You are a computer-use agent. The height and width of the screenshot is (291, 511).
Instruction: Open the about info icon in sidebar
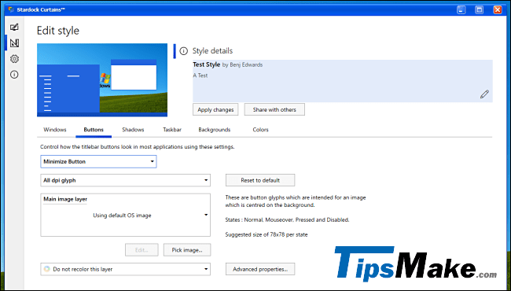14,75
